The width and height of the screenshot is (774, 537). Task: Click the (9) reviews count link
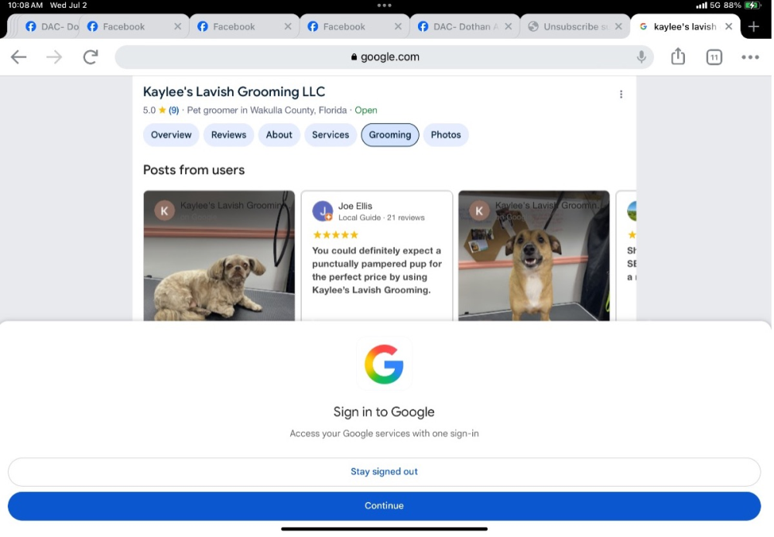173,110
